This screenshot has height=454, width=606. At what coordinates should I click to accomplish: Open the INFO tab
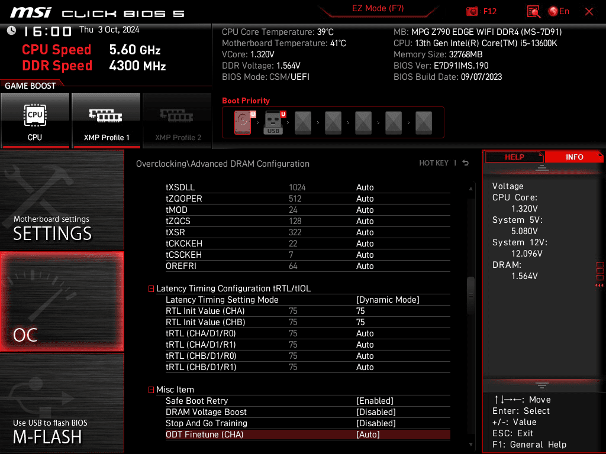click(x=574, y=157)
